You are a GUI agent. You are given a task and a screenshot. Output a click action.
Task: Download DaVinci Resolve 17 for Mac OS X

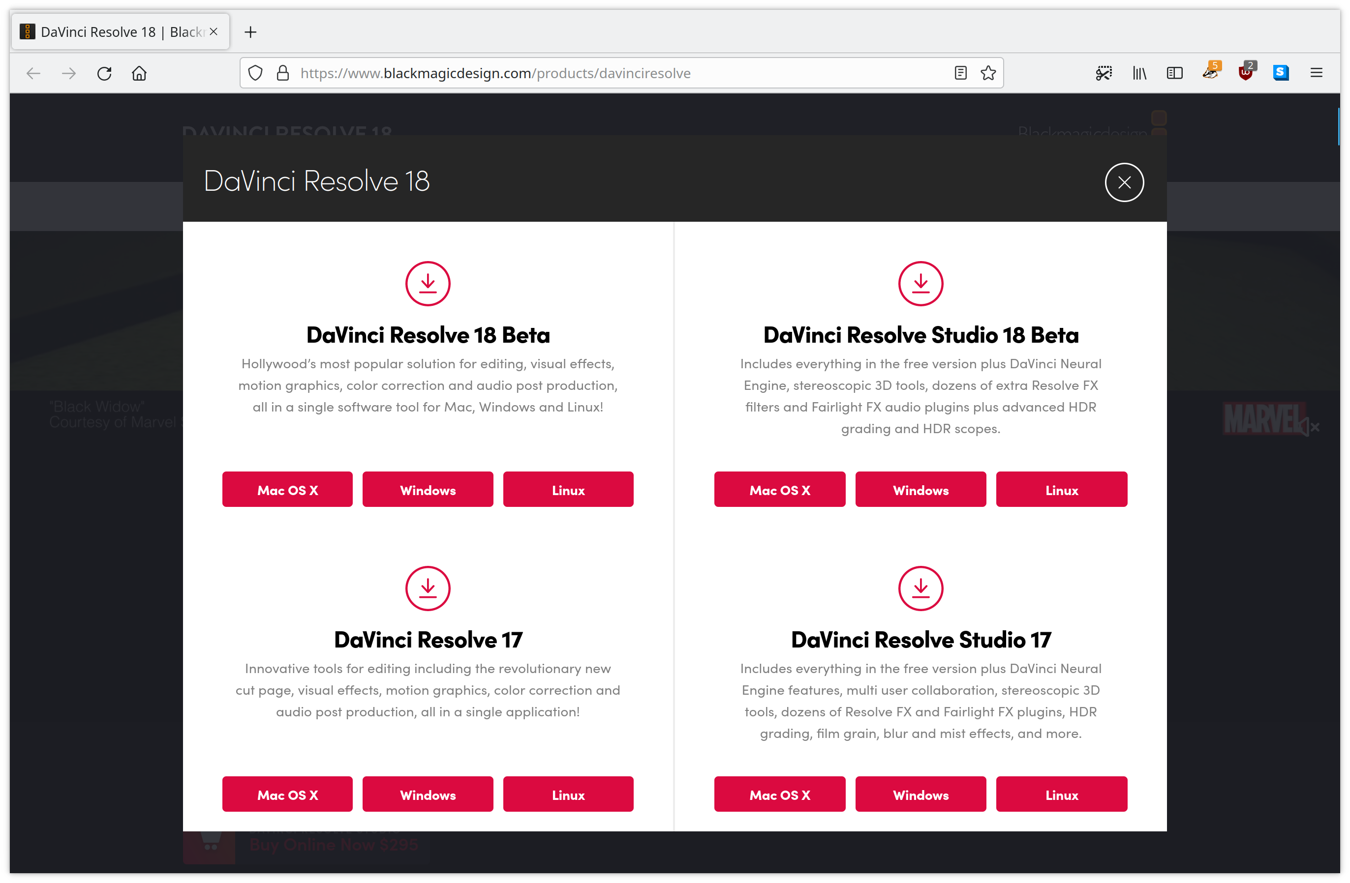tap(288, 795)
